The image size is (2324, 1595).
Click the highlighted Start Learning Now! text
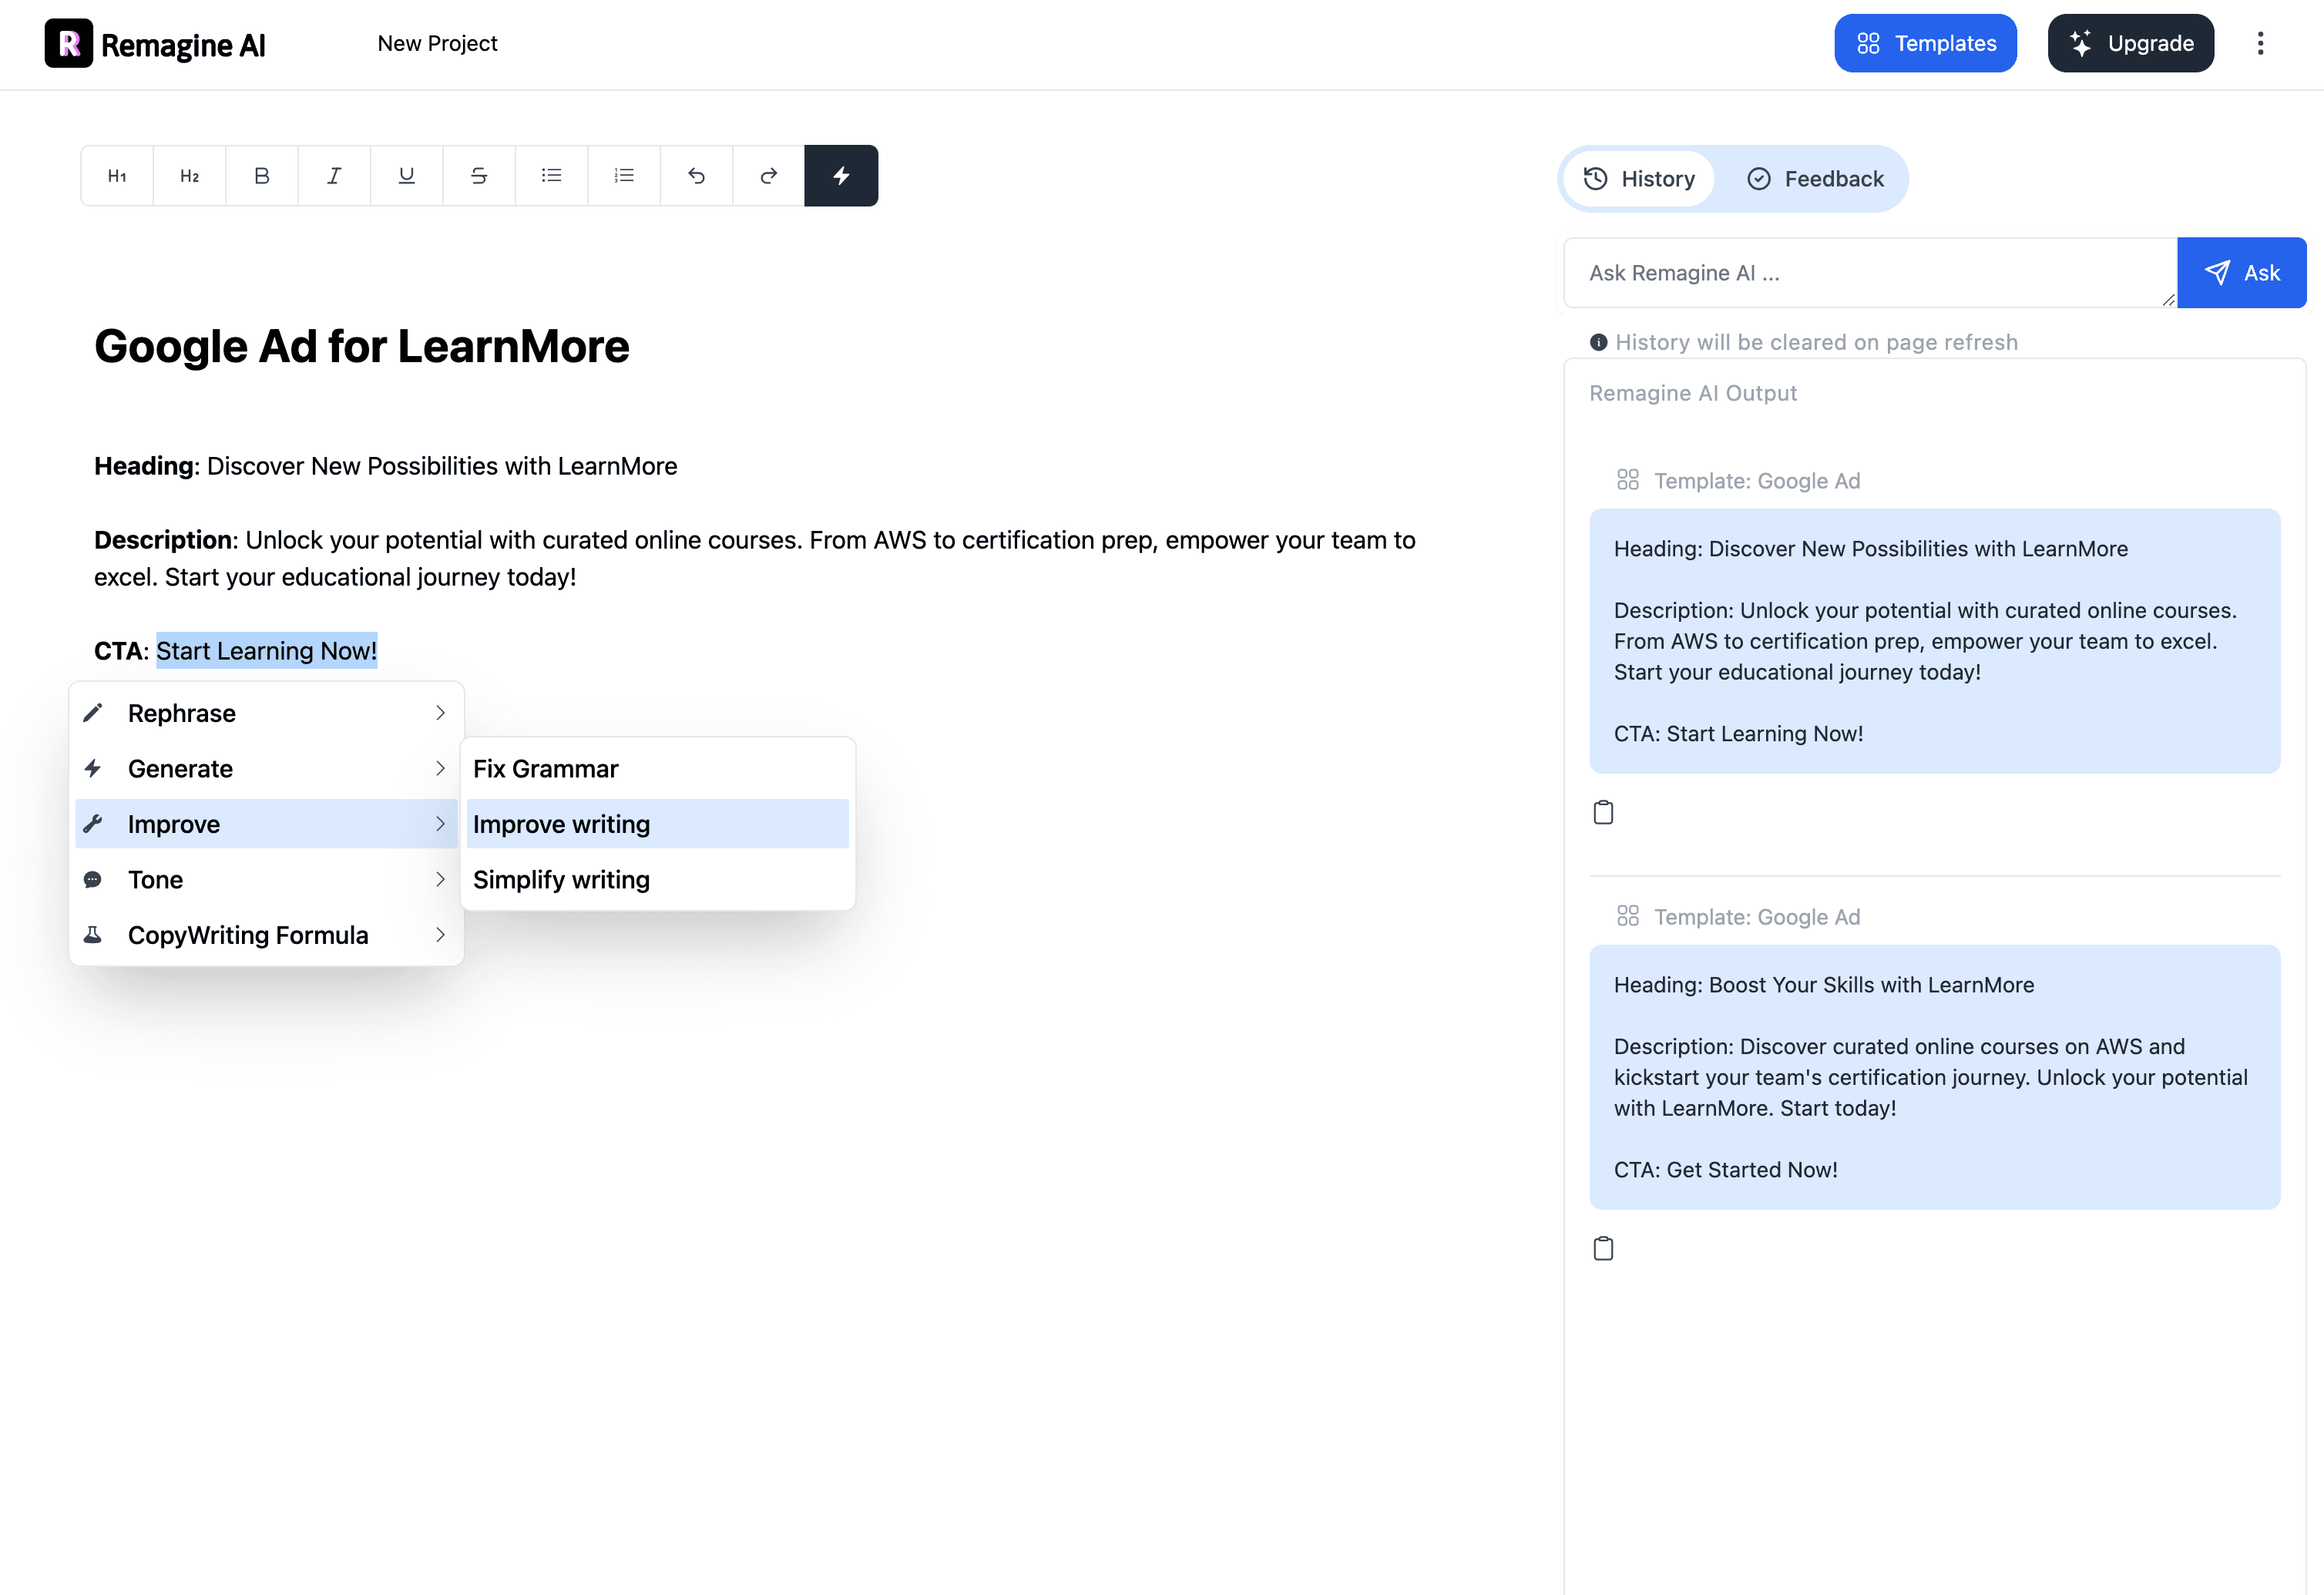coord(266,650)
